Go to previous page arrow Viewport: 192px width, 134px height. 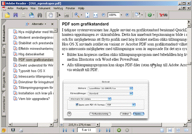coord(73,130)
